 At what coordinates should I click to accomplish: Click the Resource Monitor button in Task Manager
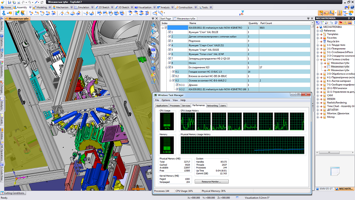pyautogui.click(x=212, y=182)
